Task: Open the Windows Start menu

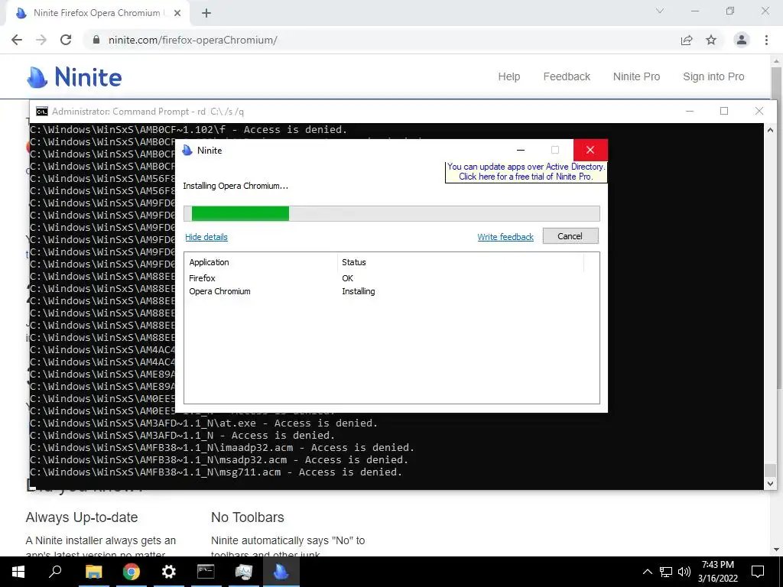Action: [x=18, y=572]
